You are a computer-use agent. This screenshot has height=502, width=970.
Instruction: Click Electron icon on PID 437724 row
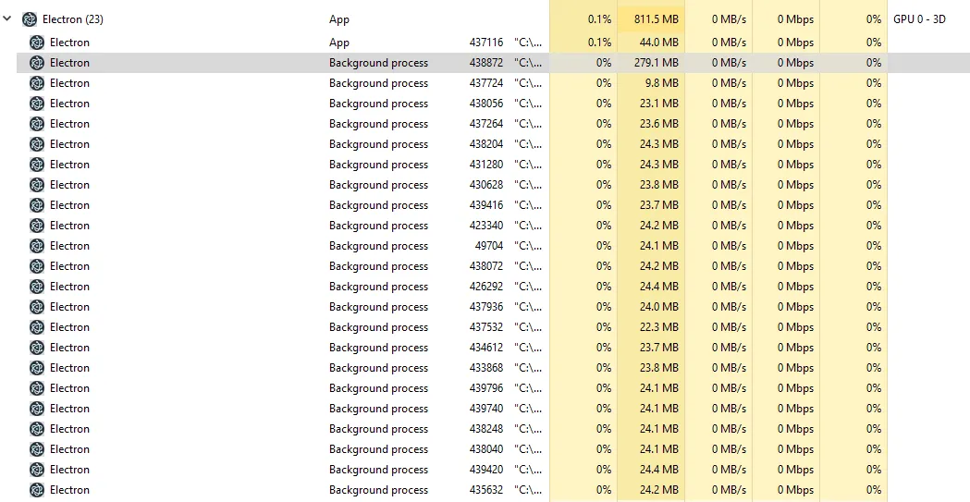click(x=37, y=83)
